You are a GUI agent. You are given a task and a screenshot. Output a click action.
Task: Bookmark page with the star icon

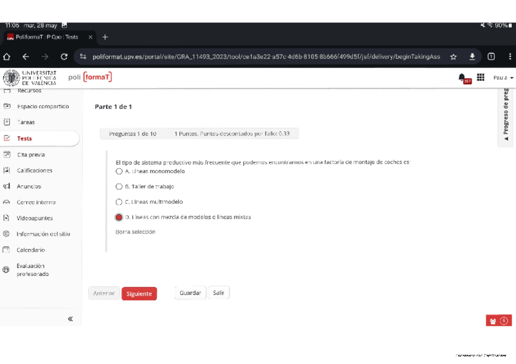pos(453,57)
